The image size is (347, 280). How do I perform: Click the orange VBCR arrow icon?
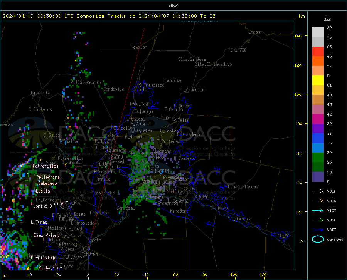point(318,201)
